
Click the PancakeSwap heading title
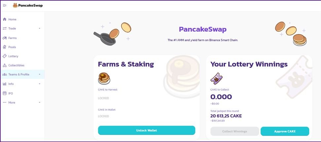click(202, 29)
